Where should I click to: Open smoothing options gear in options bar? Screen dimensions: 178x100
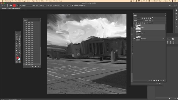(x=73, y=6)
